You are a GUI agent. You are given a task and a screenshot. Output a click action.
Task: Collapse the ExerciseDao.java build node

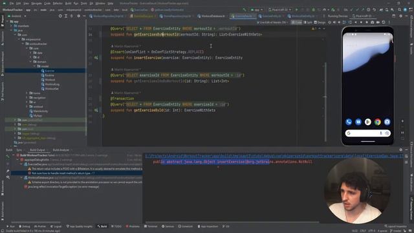pyautogui.click(x=21, y=164)
